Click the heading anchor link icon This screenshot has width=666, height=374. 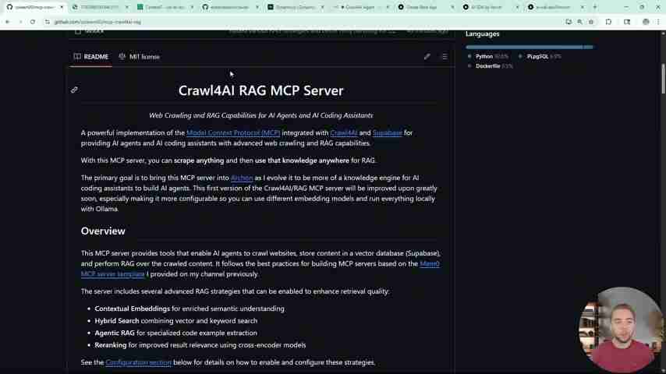tap(74, 90)
